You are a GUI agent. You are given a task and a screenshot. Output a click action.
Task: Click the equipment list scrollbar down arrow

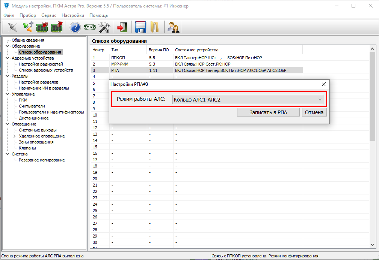coord(372,245)
